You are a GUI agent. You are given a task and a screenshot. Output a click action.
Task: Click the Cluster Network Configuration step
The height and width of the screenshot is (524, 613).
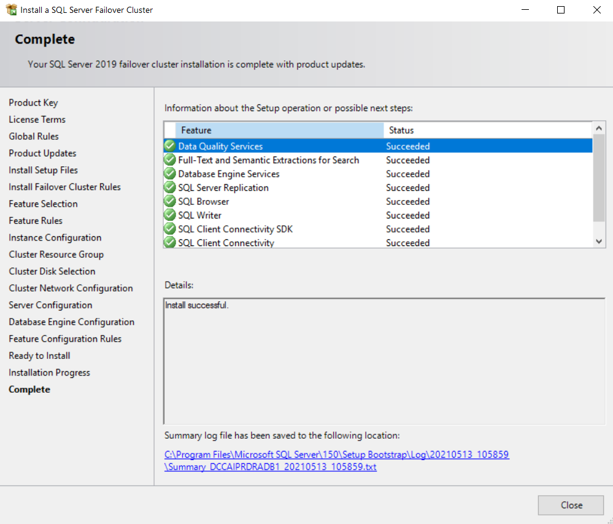pyautogui.click(x=71, y=288)
